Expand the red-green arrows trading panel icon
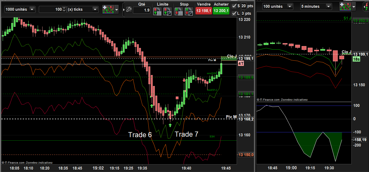 pyautogui.click(x=366, y=6)
